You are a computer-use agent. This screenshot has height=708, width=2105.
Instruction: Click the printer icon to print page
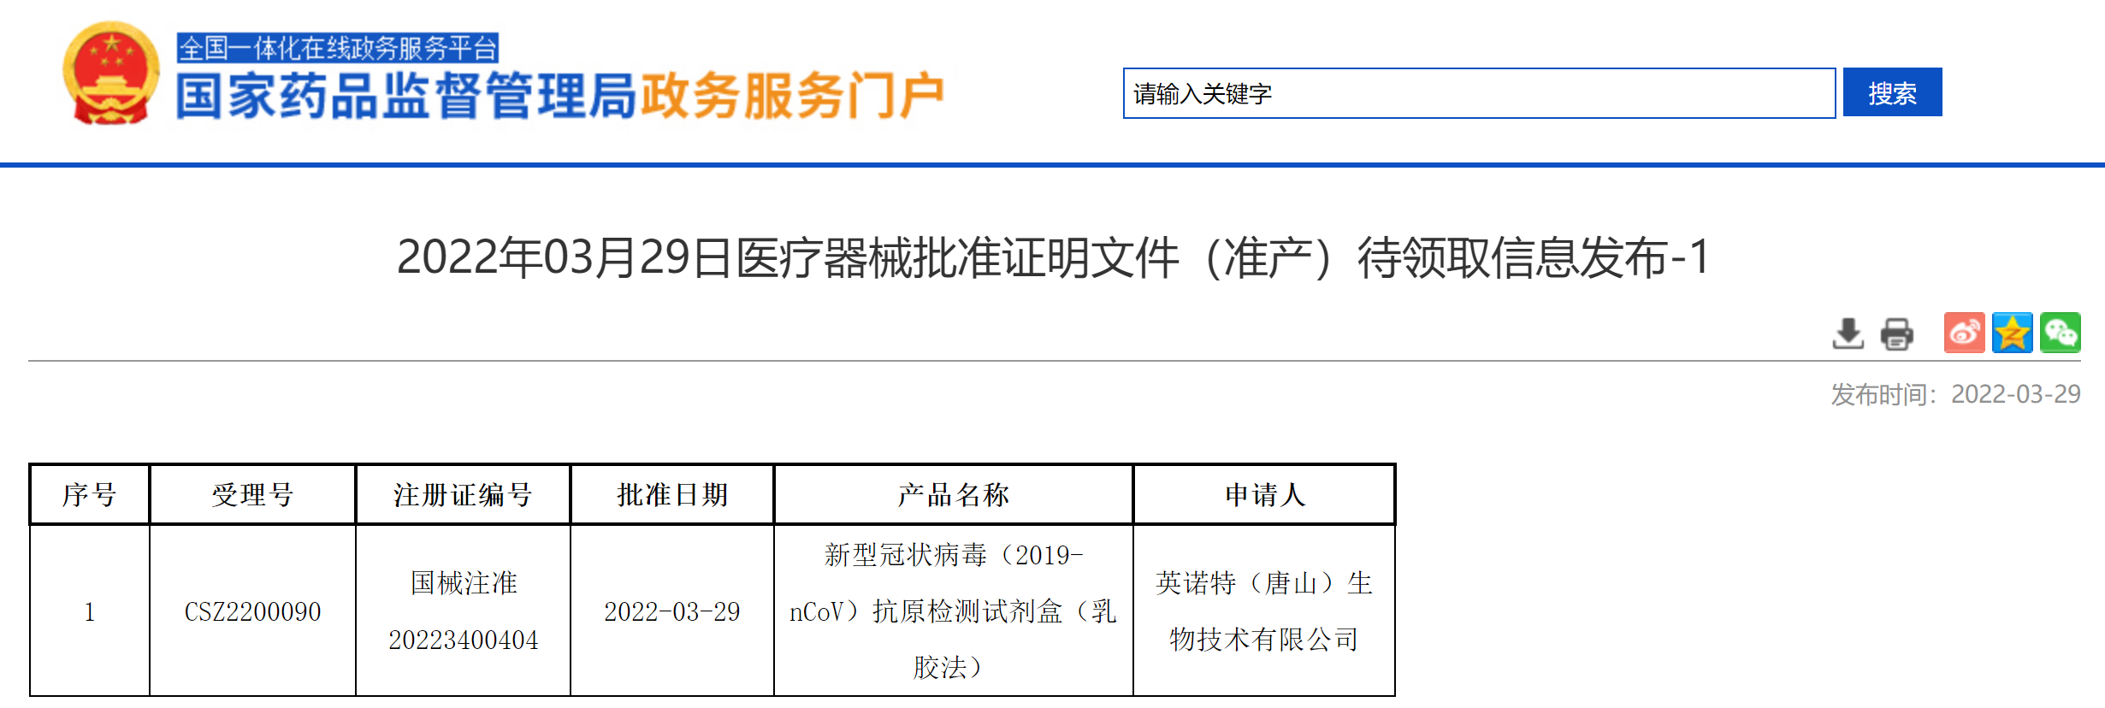(1896, 333)
